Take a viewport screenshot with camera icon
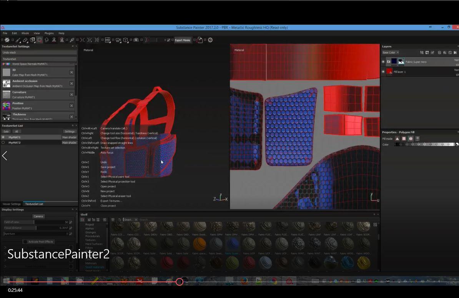The height and width of the screenshot is (298, 459). 136,40
